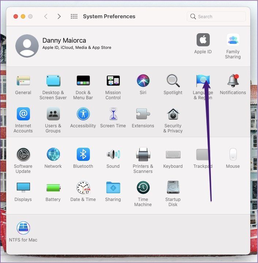Screen dimensions: 258x263
Task: Open Keyboard preferences
Action: click(173, 154)
